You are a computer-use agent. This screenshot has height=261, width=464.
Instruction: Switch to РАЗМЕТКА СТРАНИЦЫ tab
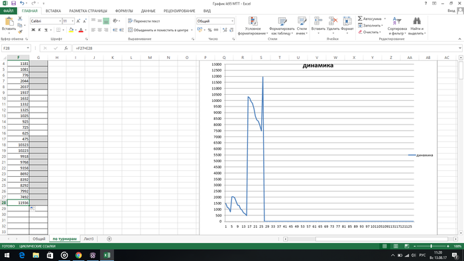88,11
